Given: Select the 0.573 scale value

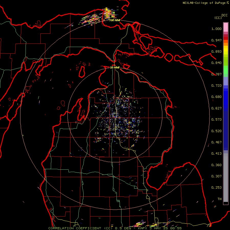Looking at the screenshot, I should click(x=216, y=120).
